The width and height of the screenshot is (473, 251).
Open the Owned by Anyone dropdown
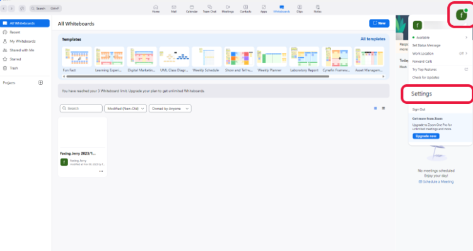(x=170, y=109)
